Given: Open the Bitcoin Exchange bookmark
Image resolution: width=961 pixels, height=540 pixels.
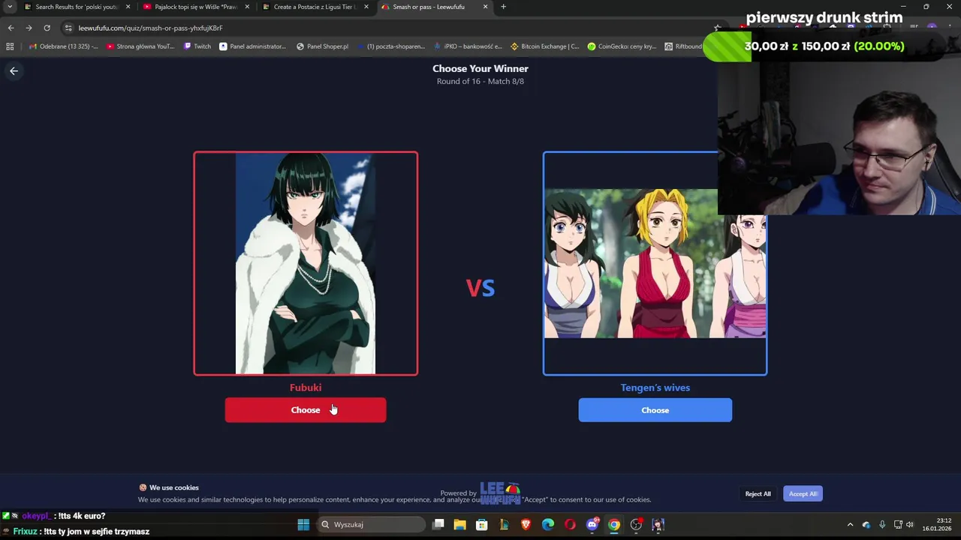Looking at the screenshot, I should (545, 46).
